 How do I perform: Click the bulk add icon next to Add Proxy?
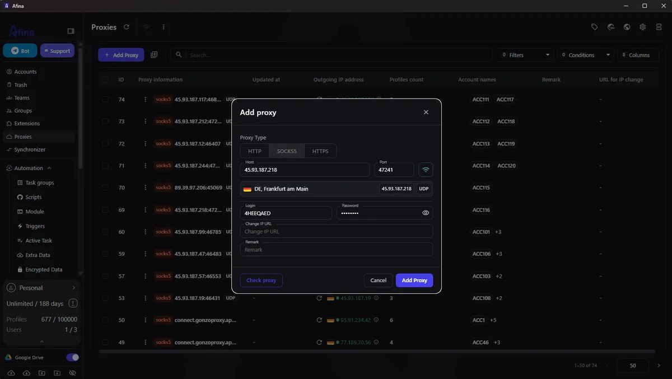coord(154,55)
